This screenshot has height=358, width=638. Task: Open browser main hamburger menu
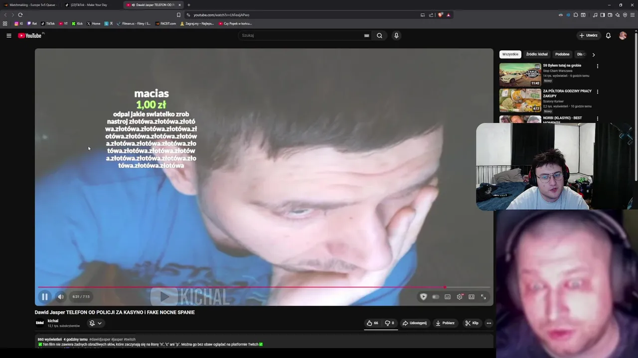[633, 15]
